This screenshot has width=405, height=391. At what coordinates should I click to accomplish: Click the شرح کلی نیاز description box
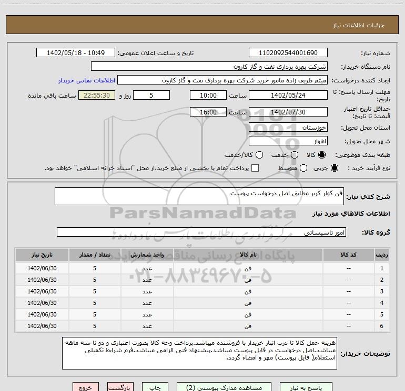(x=199, y=196)
